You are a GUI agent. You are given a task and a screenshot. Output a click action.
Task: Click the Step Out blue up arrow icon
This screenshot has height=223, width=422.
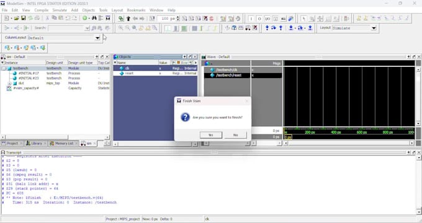(x=281, y=28)
